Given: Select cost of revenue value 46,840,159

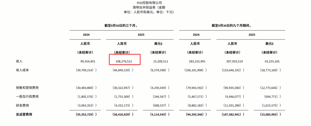Looking at the screenshot, I should click(x=124, y=70).
